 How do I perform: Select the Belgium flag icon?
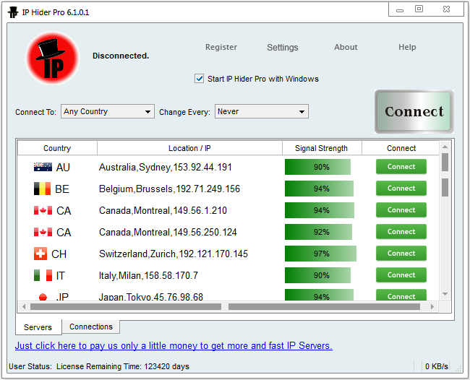(42, 189)
